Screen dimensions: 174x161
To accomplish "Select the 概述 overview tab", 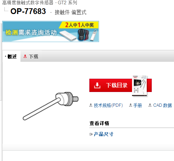I will (x=11, y=56).
